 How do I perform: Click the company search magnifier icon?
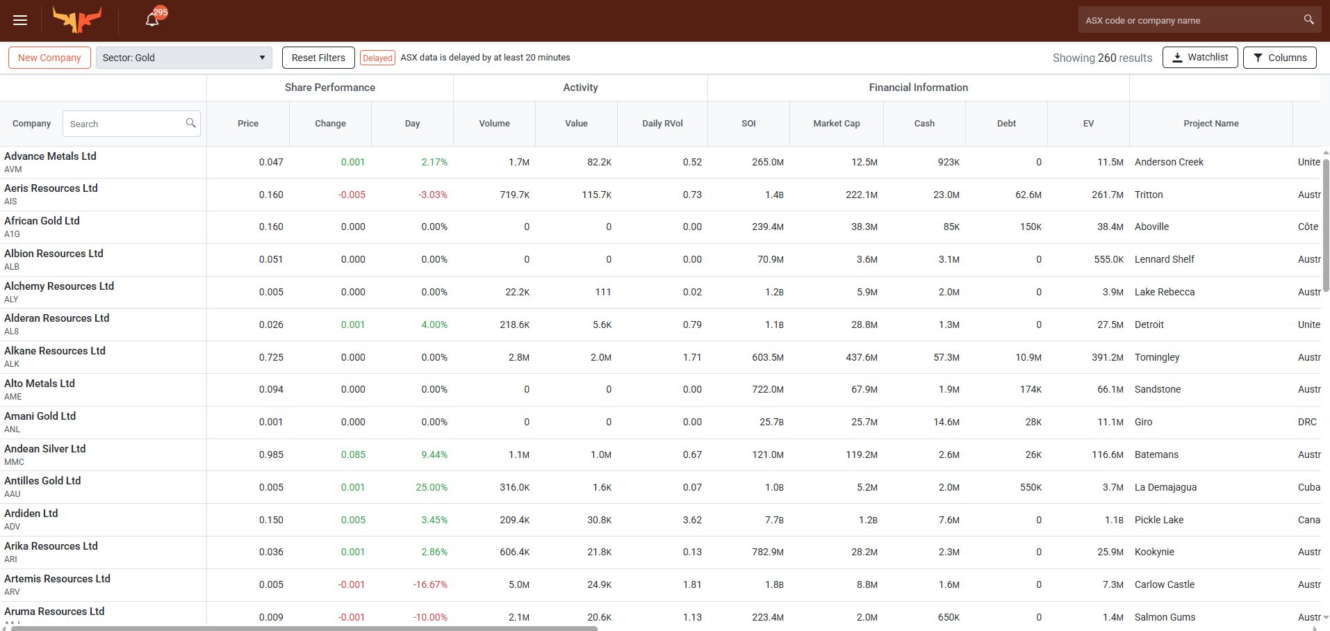pyautogui.click(x=190, y=123)
